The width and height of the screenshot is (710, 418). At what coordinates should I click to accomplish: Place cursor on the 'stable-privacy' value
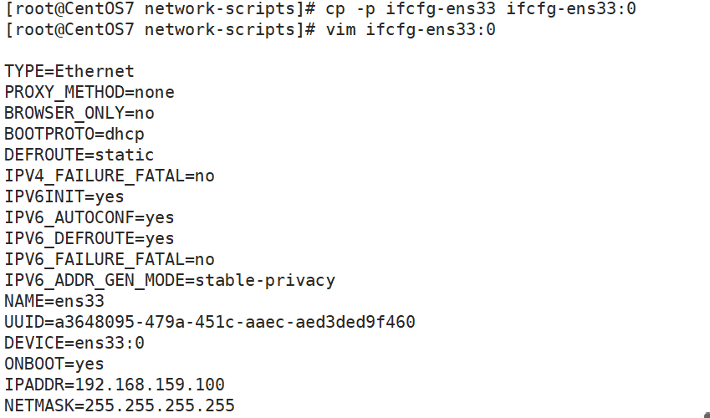point(265,281)
